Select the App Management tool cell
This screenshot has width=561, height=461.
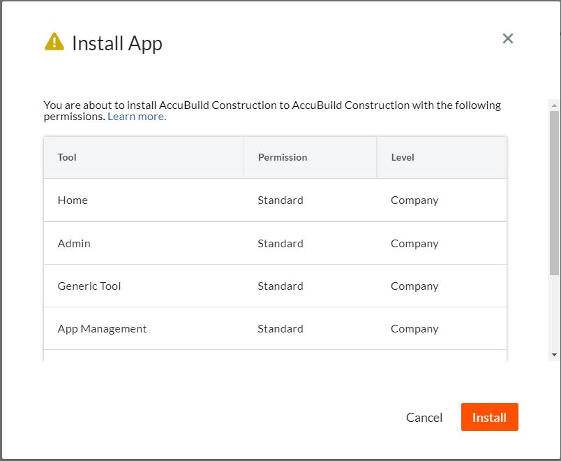click(x=144, y=328)
